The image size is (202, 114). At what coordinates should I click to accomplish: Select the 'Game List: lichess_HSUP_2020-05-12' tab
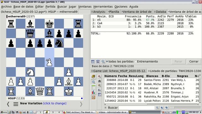click(x=119, y=71)
